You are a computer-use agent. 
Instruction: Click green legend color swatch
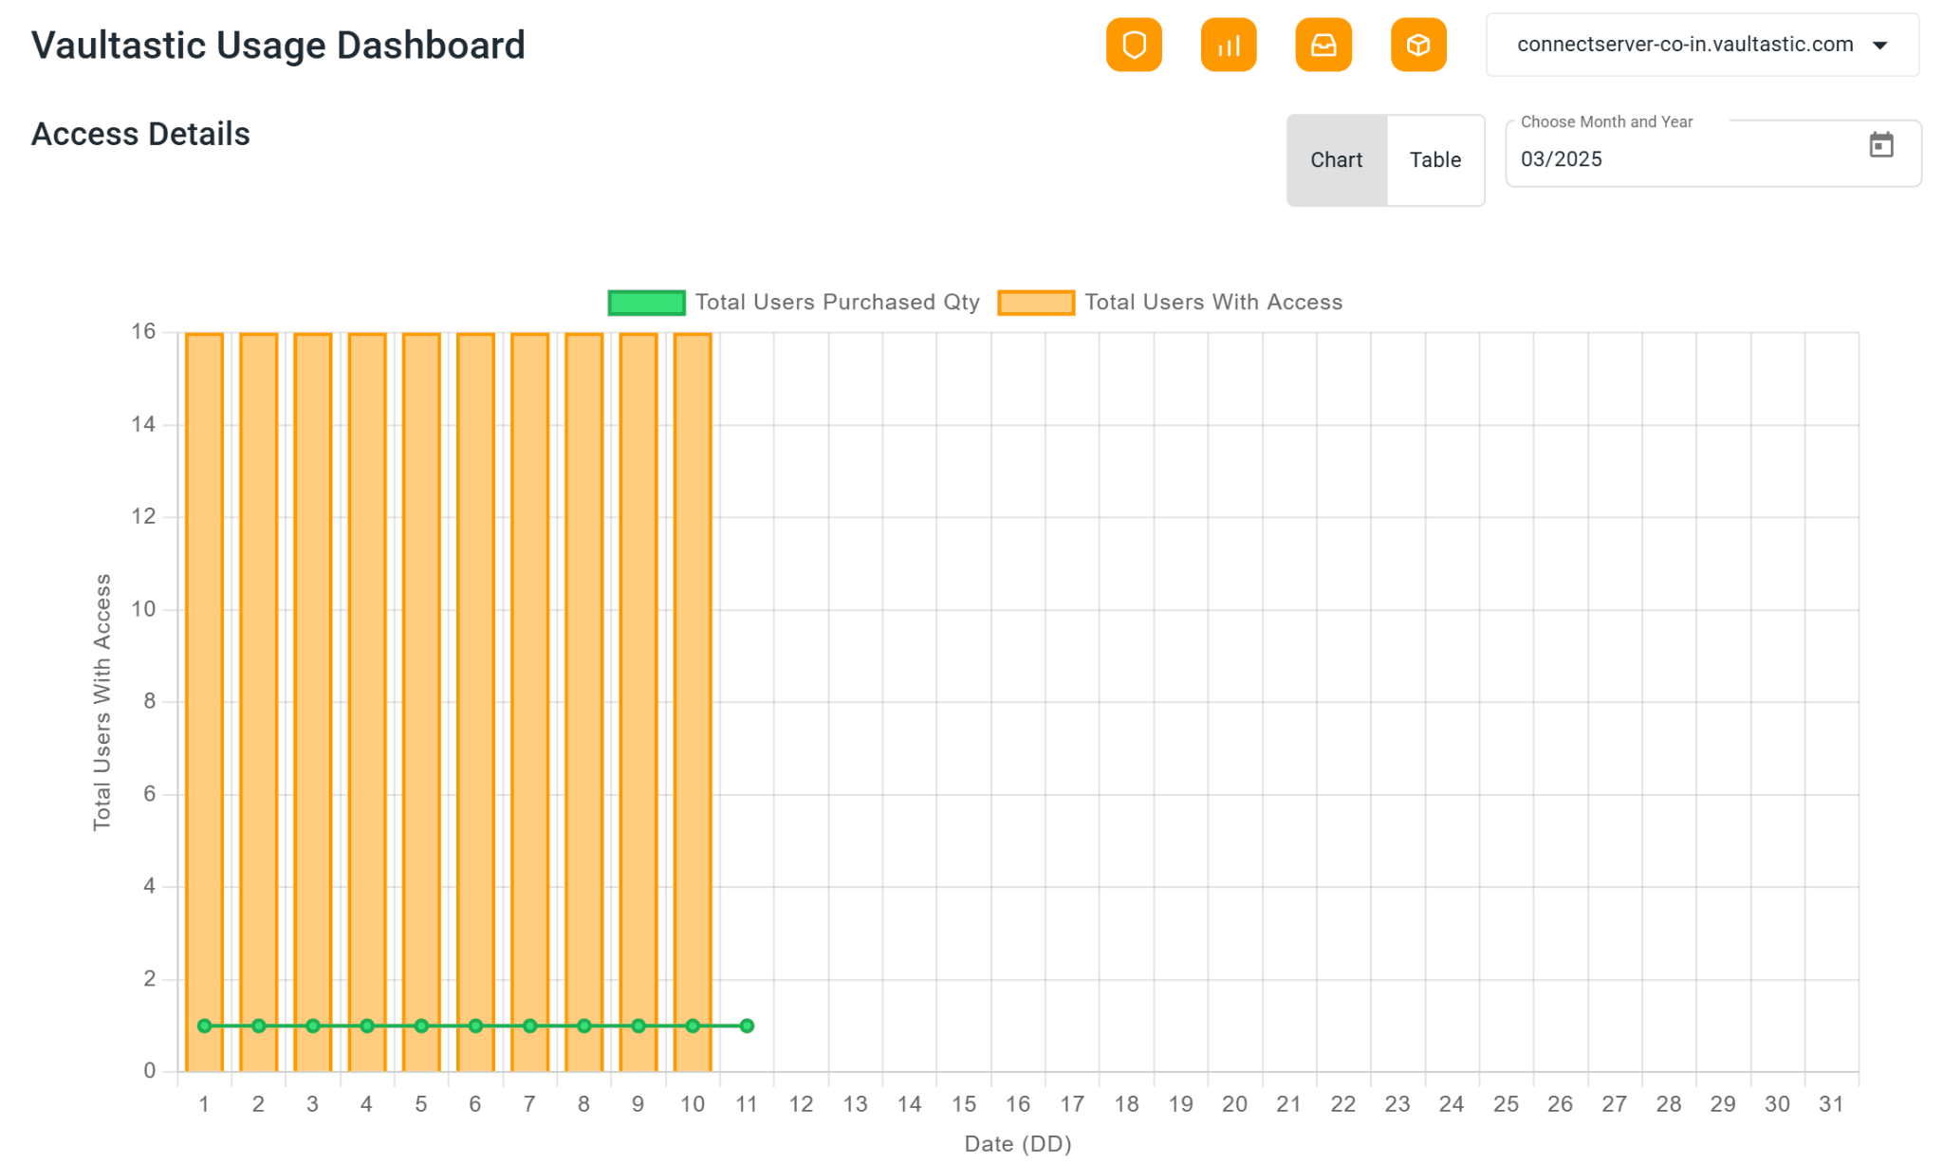click(x=646, y=303)
